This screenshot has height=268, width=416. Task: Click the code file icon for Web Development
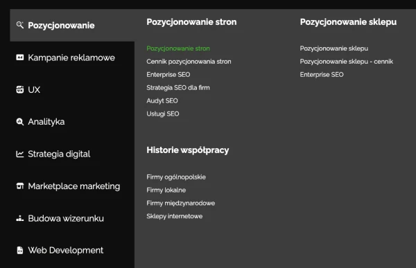pos(20,250)
